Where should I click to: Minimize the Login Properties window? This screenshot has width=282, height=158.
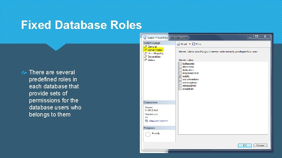pyautogui.click(x=250, y=37)
